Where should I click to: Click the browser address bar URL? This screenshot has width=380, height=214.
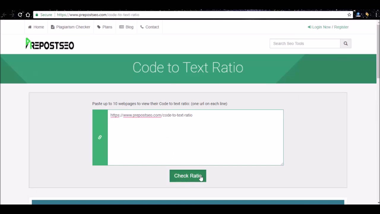point(98,15)
